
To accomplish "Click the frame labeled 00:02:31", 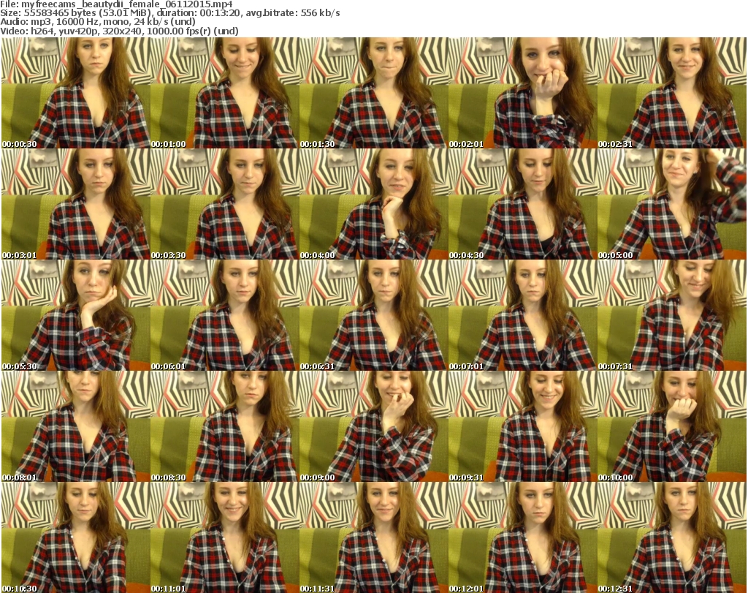I will click(671, 93).
